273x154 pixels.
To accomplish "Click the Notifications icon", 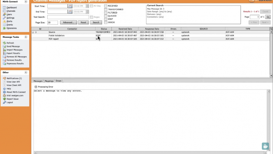I will point(4,78).
